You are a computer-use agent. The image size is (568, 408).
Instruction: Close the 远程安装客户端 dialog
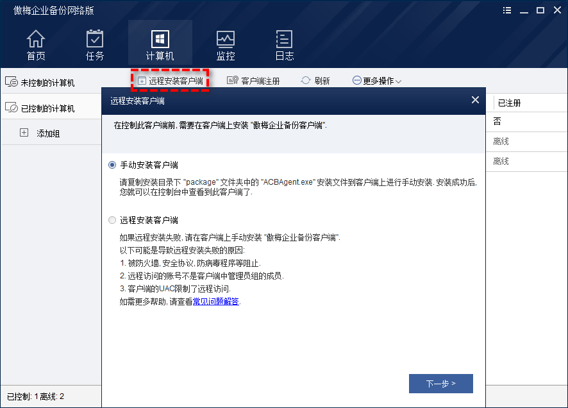point(475,100)
